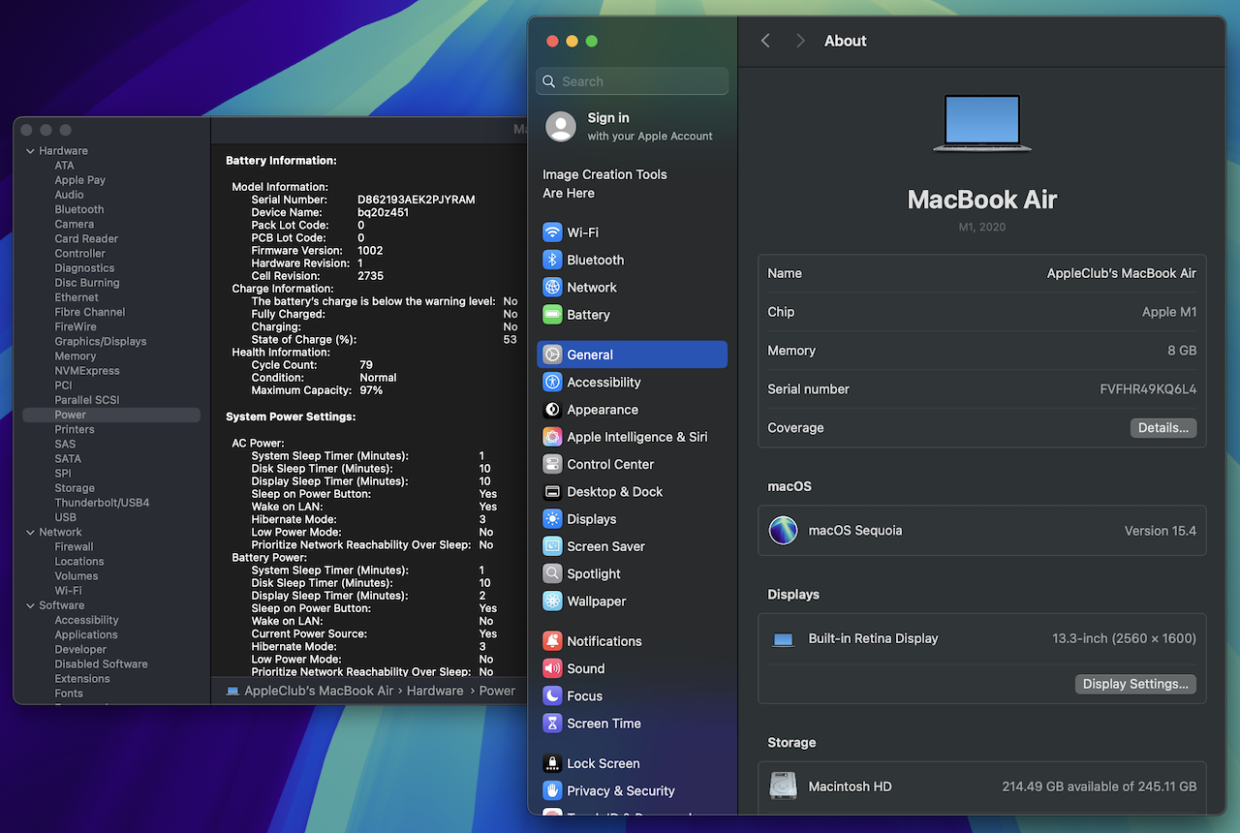Select the Appearance icon in sidebar
1240x833 pixels.
[552, 410]
